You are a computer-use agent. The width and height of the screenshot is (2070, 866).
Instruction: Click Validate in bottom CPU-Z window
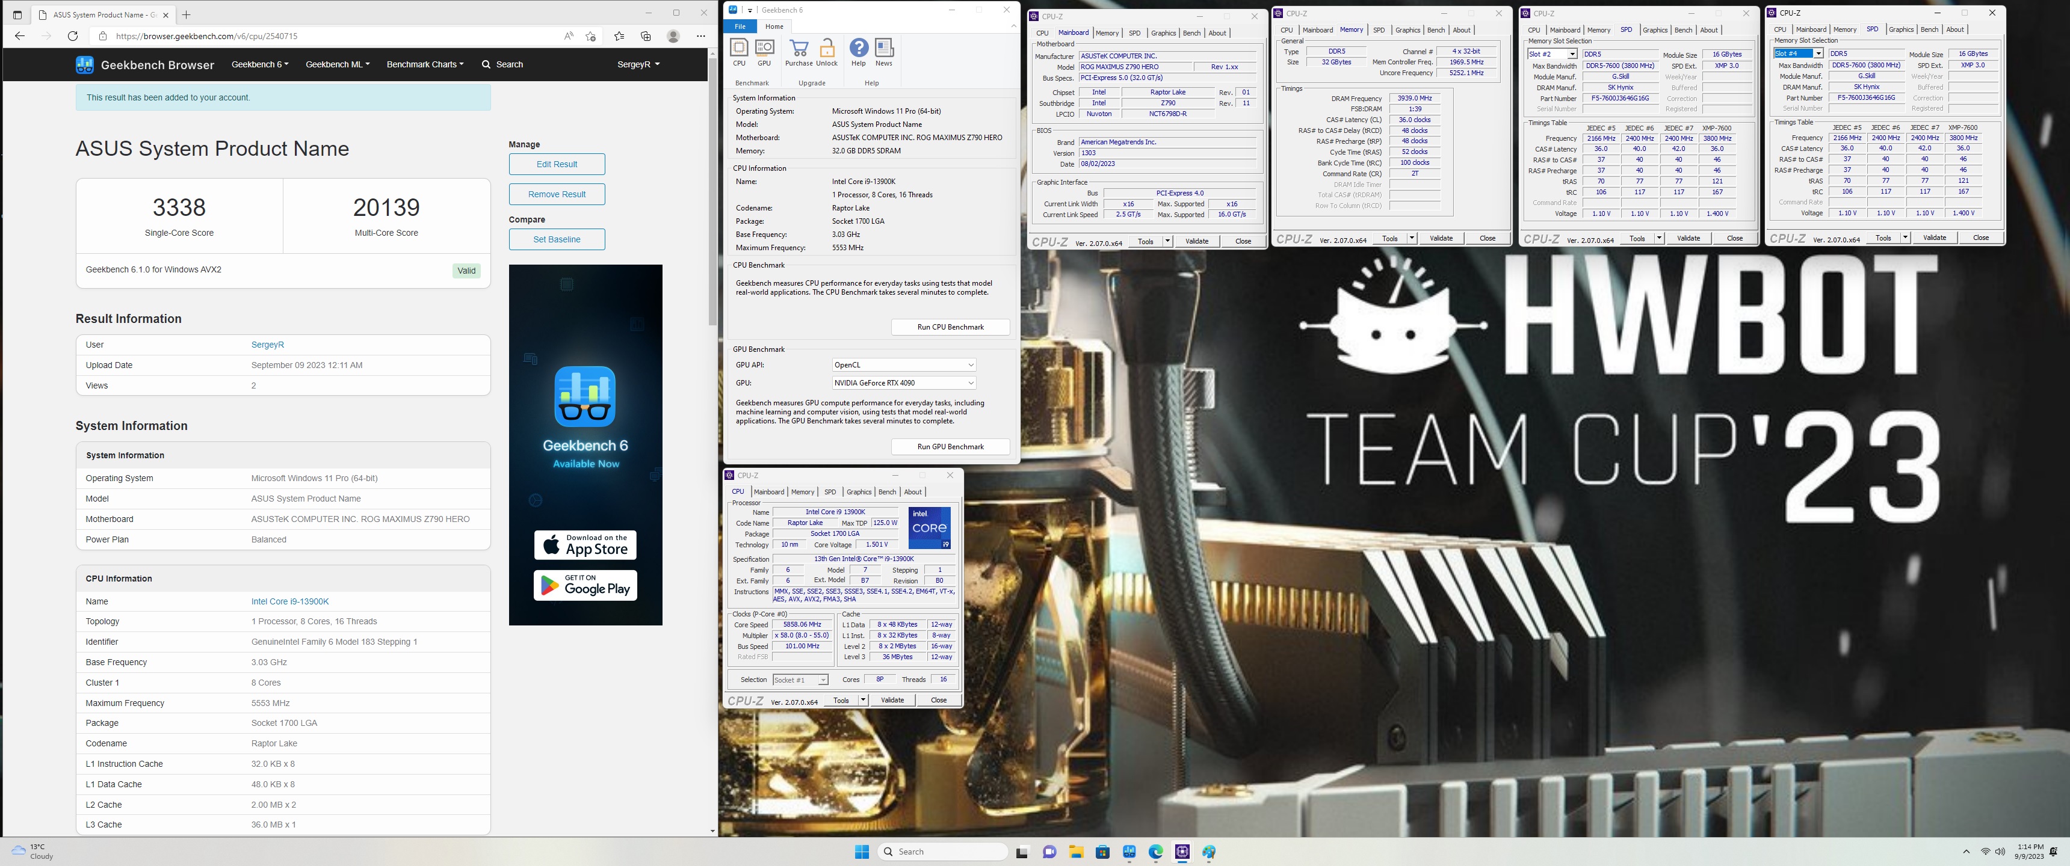893,699
